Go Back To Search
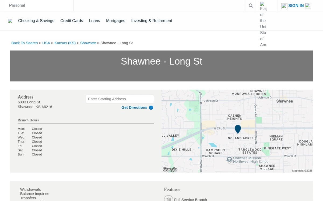The image size is (323, 201). [x=24, y=43]
